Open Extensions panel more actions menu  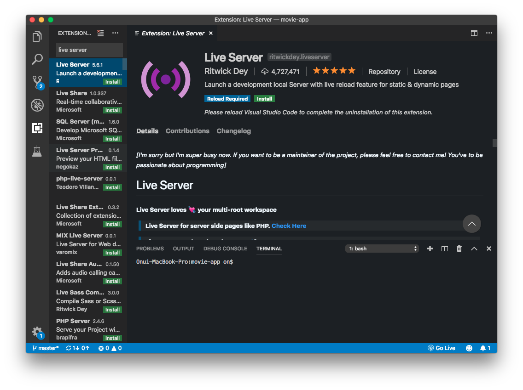pyautogui.click(x=115, y=33)
